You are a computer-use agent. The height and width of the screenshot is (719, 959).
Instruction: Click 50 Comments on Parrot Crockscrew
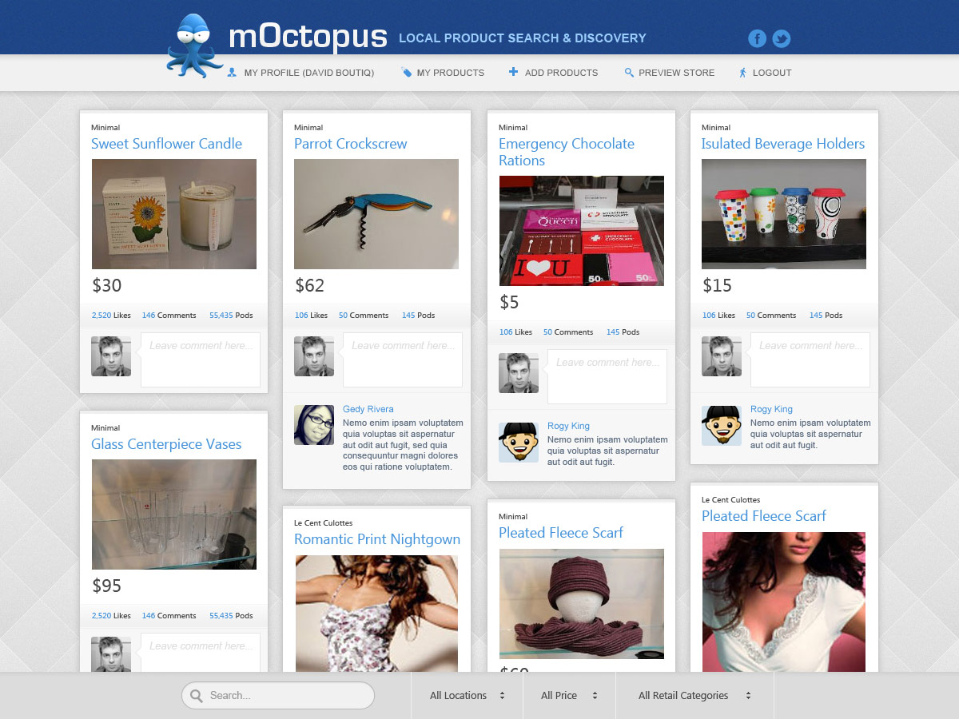pos(364,316)
